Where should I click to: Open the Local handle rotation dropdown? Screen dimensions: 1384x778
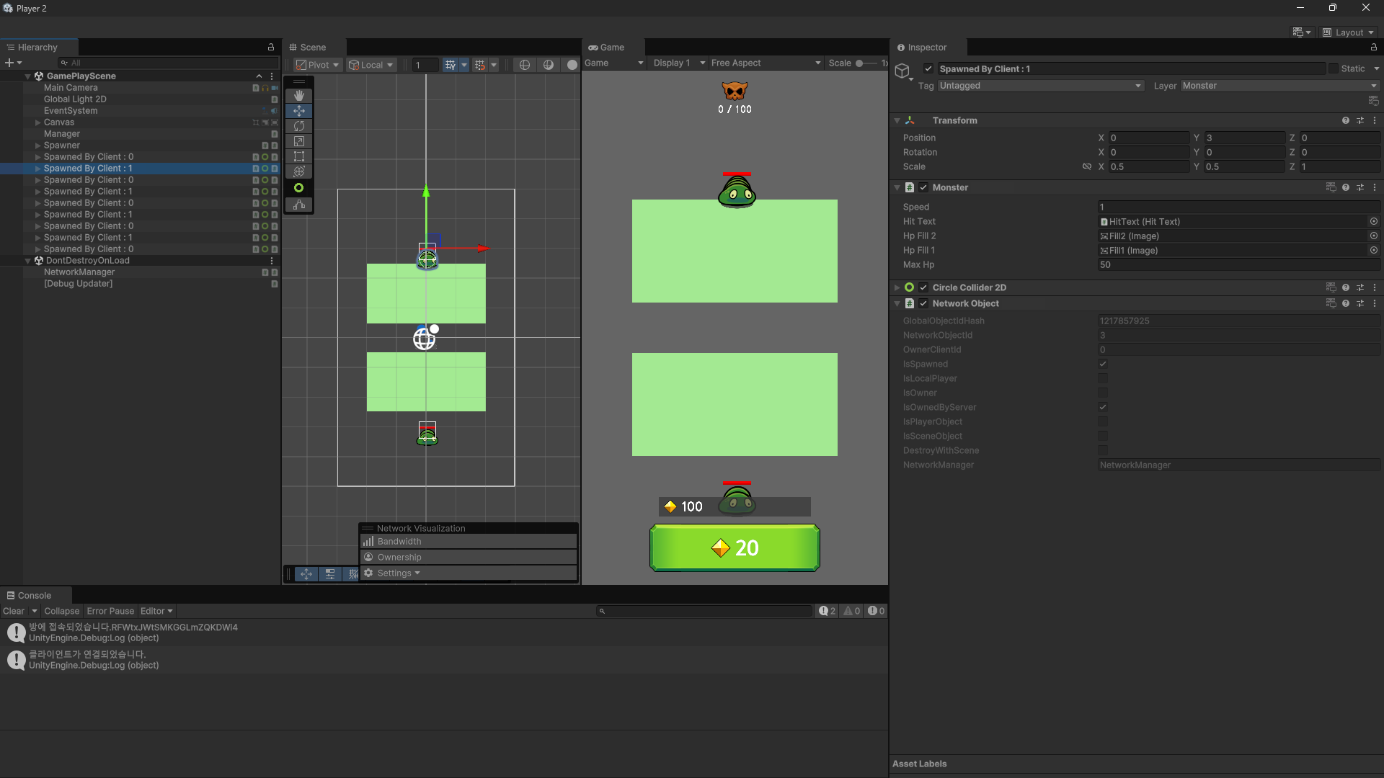pos(371,65)
